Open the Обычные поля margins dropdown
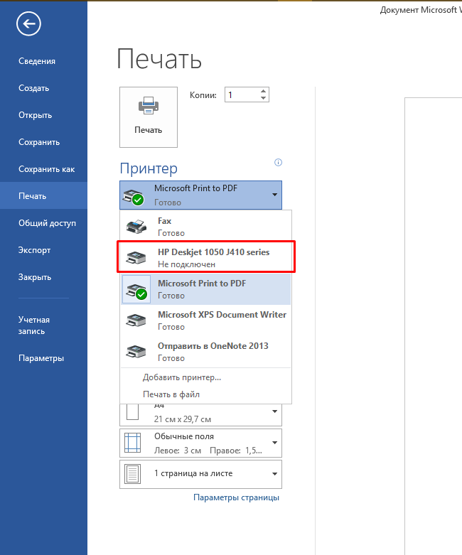The width and height of the screenshot is (462, 555). pyautogui.click(x=200, y=443)
